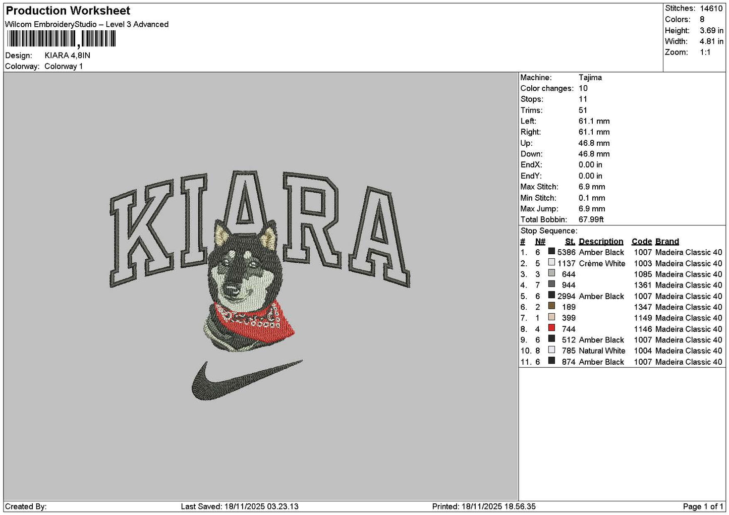Click the black swatch in stop 11

coord(551,361)
